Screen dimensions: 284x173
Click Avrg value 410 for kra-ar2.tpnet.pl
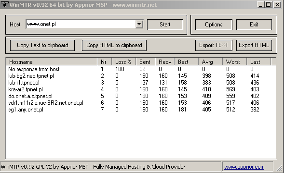point(207,89)
